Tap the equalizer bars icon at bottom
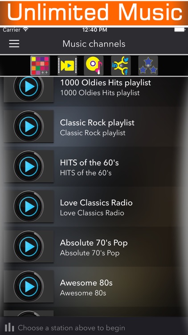The image size is (188, 335). (x=9, y=327)
